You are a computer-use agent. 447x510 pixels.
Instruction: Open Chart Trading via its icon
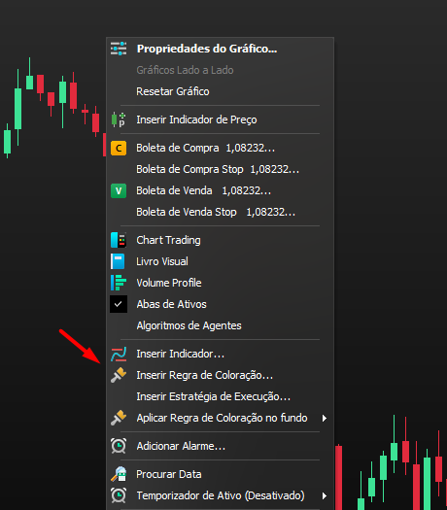point(119,240)
